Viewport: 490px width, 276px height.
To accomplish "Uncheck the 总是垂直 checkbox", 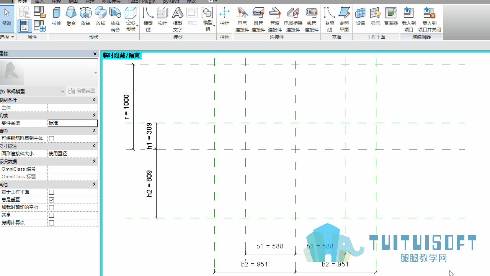I will pos(52,200).
